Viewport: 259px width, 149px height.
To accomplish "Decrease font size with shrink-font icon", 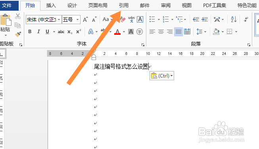I will click(x=94, y=19).
